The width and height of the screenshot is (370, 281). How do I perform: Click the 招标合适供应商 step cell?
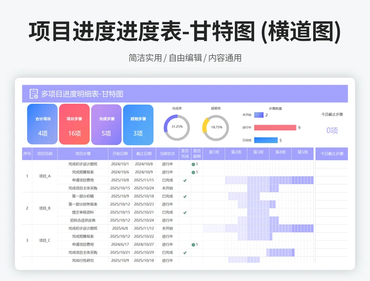click(x=83, y=220)
